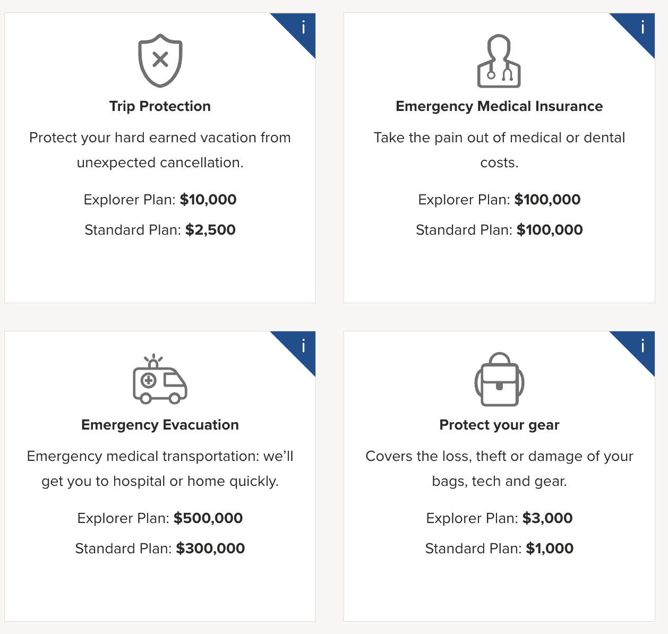The image size is (668, 634).
Task: Select the Trip Protection heading
Action: coord(160,106)
